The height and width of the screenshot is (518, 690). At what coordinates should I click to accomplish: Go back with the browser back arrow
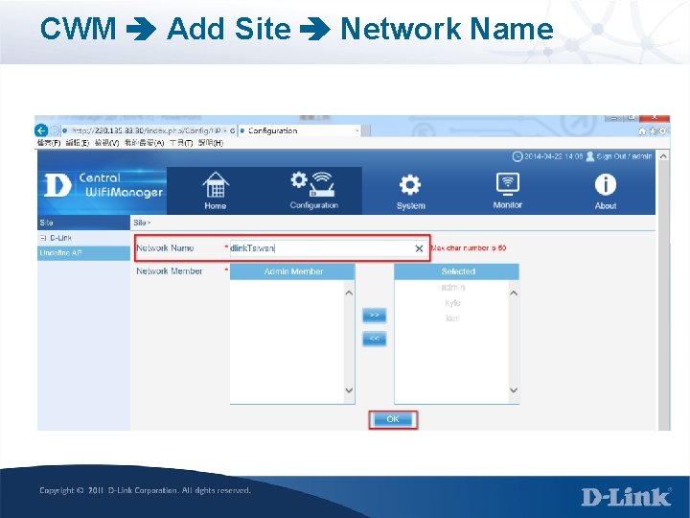(41, 130)
